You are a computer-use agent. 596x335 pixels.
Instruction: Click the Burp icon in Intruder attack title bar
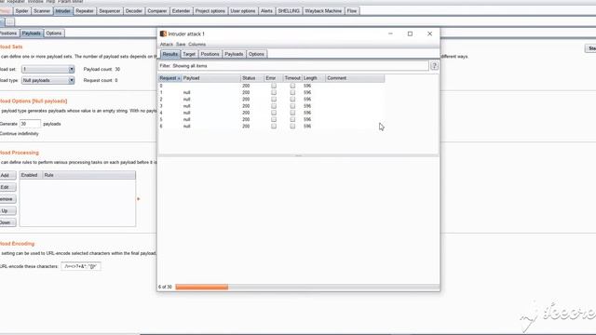tap(163, 33)
